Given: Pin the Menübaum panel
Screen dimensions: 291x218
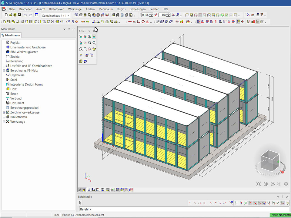Looking at the screenshot, I should [x=69, y=29].
